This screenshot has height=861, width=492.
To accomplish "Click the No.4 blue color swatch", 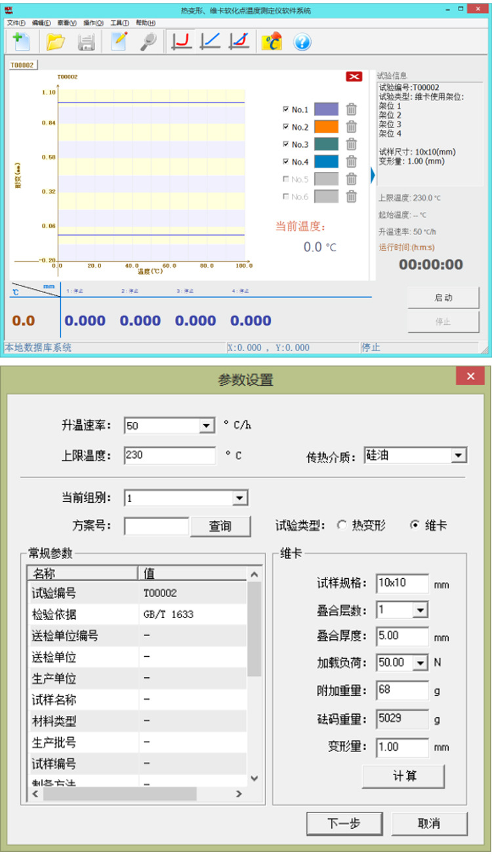I will [326, 161].
